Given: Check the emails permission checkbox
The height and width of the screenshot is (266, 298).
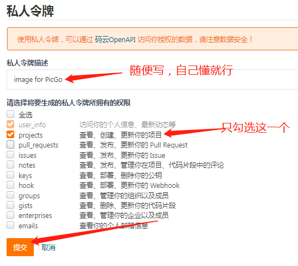Looking at the screenshot, I should (x=10, y=226).
